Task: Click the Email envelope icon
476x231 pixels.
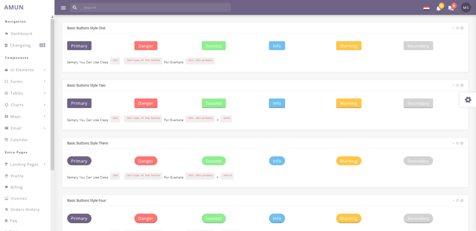Action: click(7, 128)
